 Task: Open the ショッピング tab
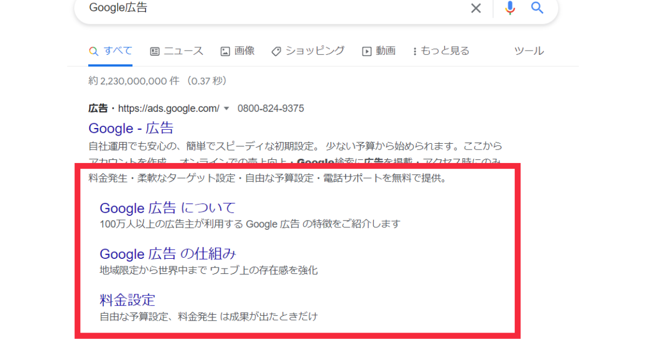[x=308, y=51]
